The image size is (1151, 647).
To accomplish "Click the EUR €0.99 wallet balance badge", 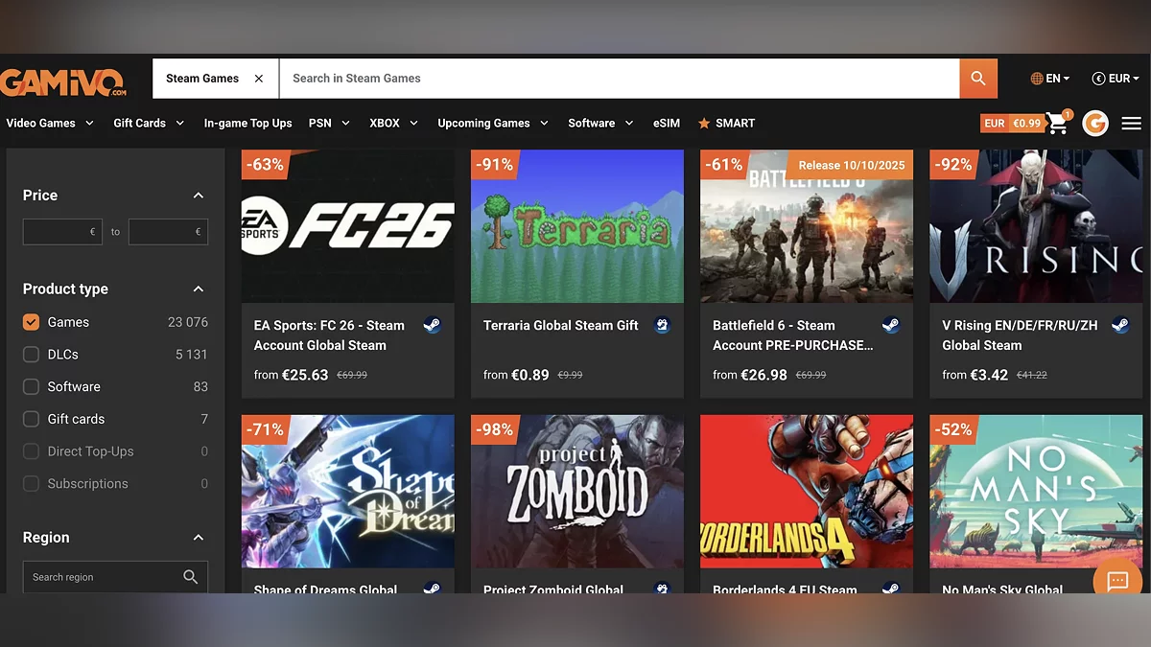I will click(x=1012, y=123).
